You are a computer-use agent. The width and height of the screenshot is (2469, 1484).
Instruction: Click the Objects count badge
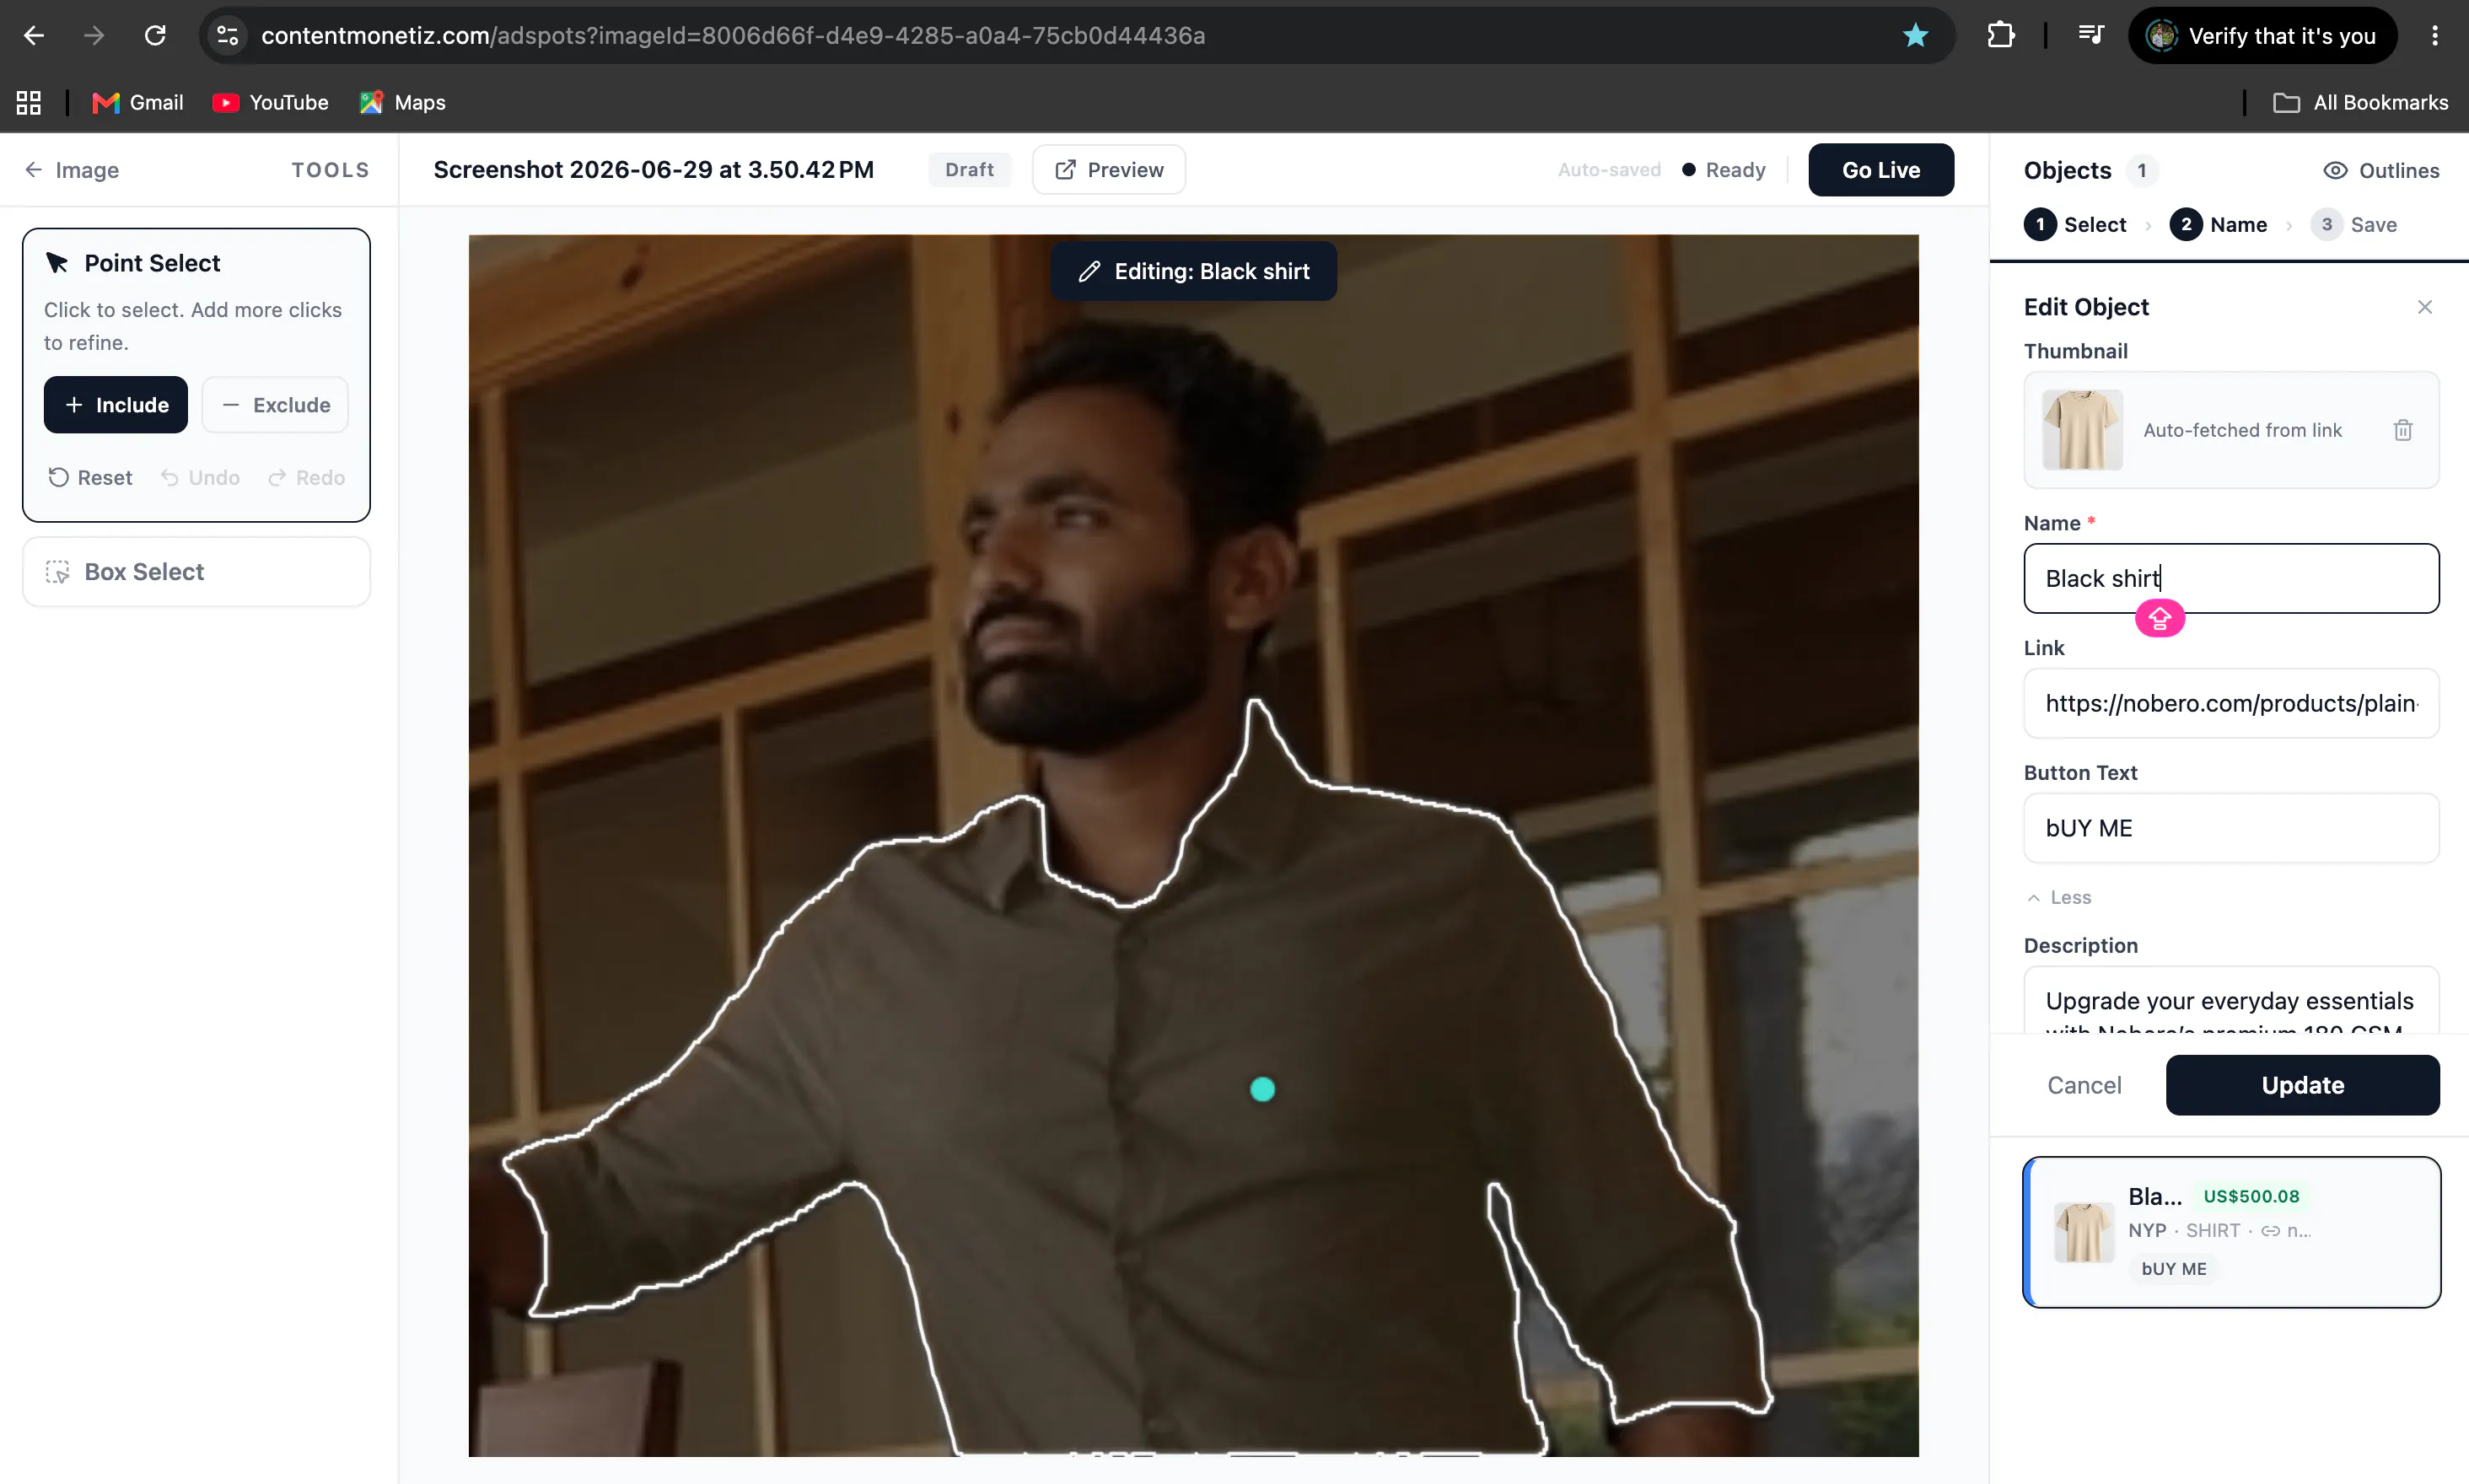[x=2141, y=171]
